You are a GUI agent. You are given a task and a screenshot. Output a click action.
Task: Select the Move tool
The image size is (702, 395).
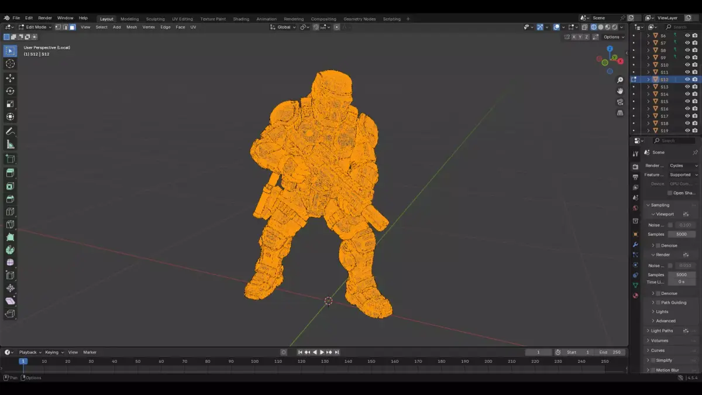[x=10, y=78]
